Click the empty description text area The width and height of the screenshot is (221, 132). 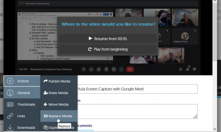[137, 111]
